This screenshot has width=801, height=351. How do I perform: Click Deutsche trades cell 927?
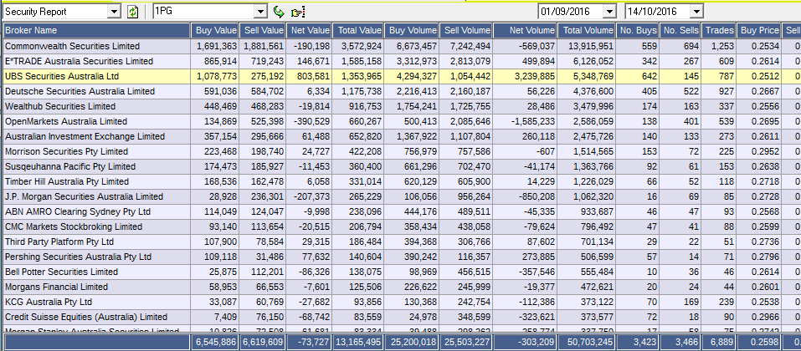[x=719, y=91]
